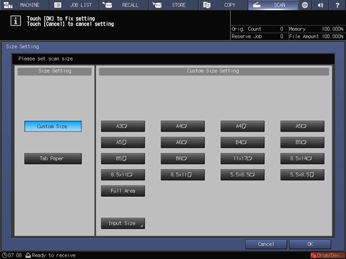Click the clock icon in status bar
Screen dimensions: 346x259
coord(4,255)
